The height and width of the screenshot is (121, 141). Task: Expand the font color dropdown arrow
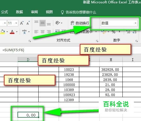(17, 32)
